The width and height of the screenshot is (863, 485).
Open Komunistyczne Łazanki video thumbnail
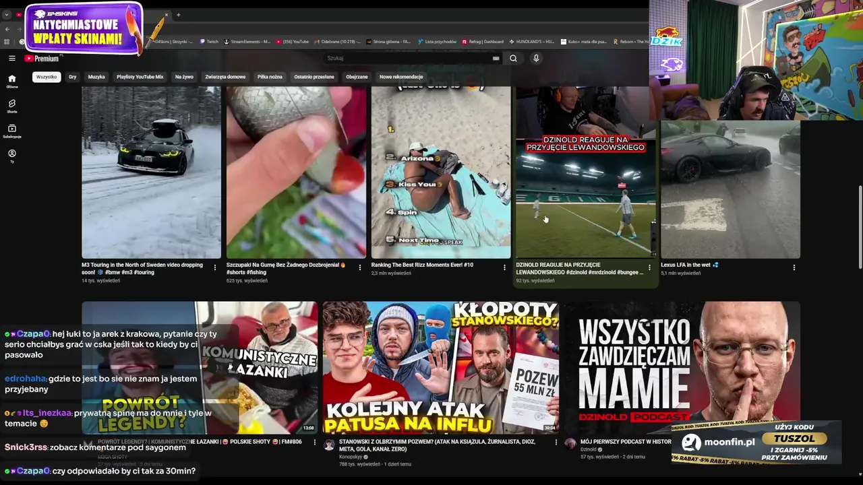[200, 368]
